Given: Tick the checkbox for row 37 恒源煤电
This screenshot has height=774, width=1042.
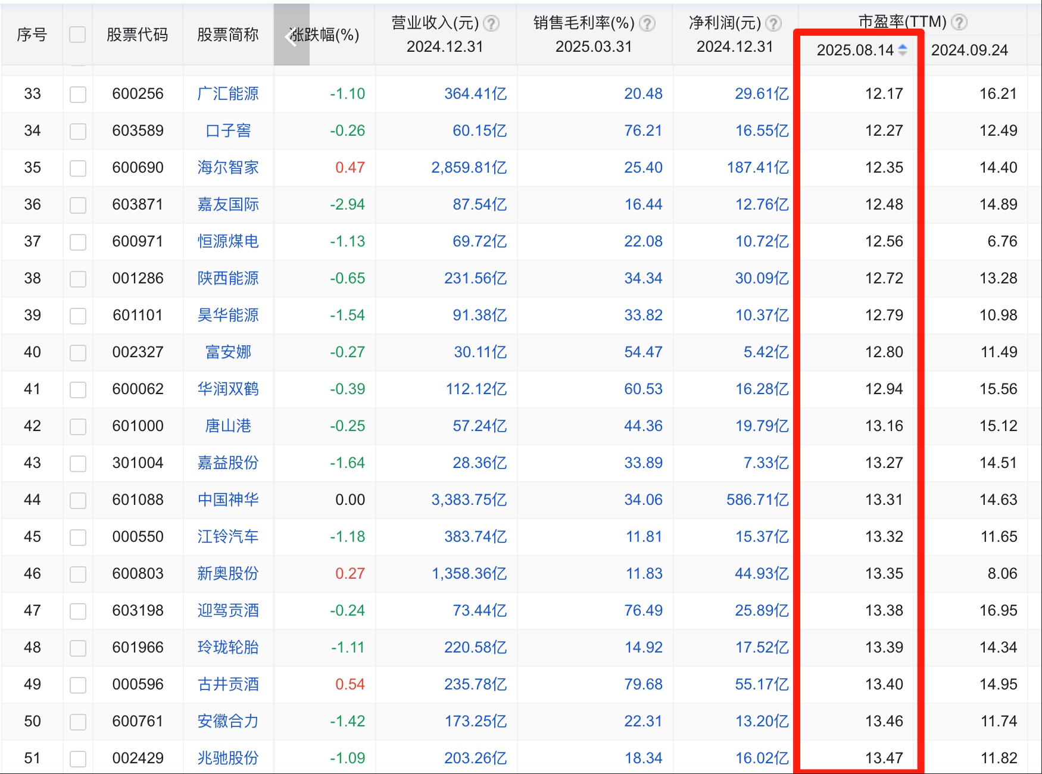Looking at the screenshot, I should [78, 242].
